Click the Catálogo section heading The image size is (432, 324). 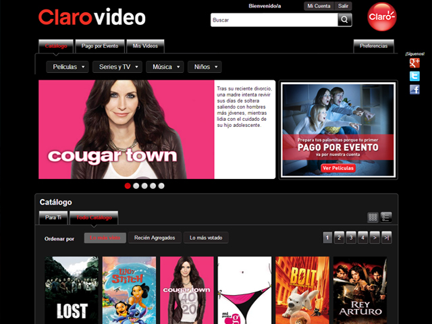tap(55, 202)
